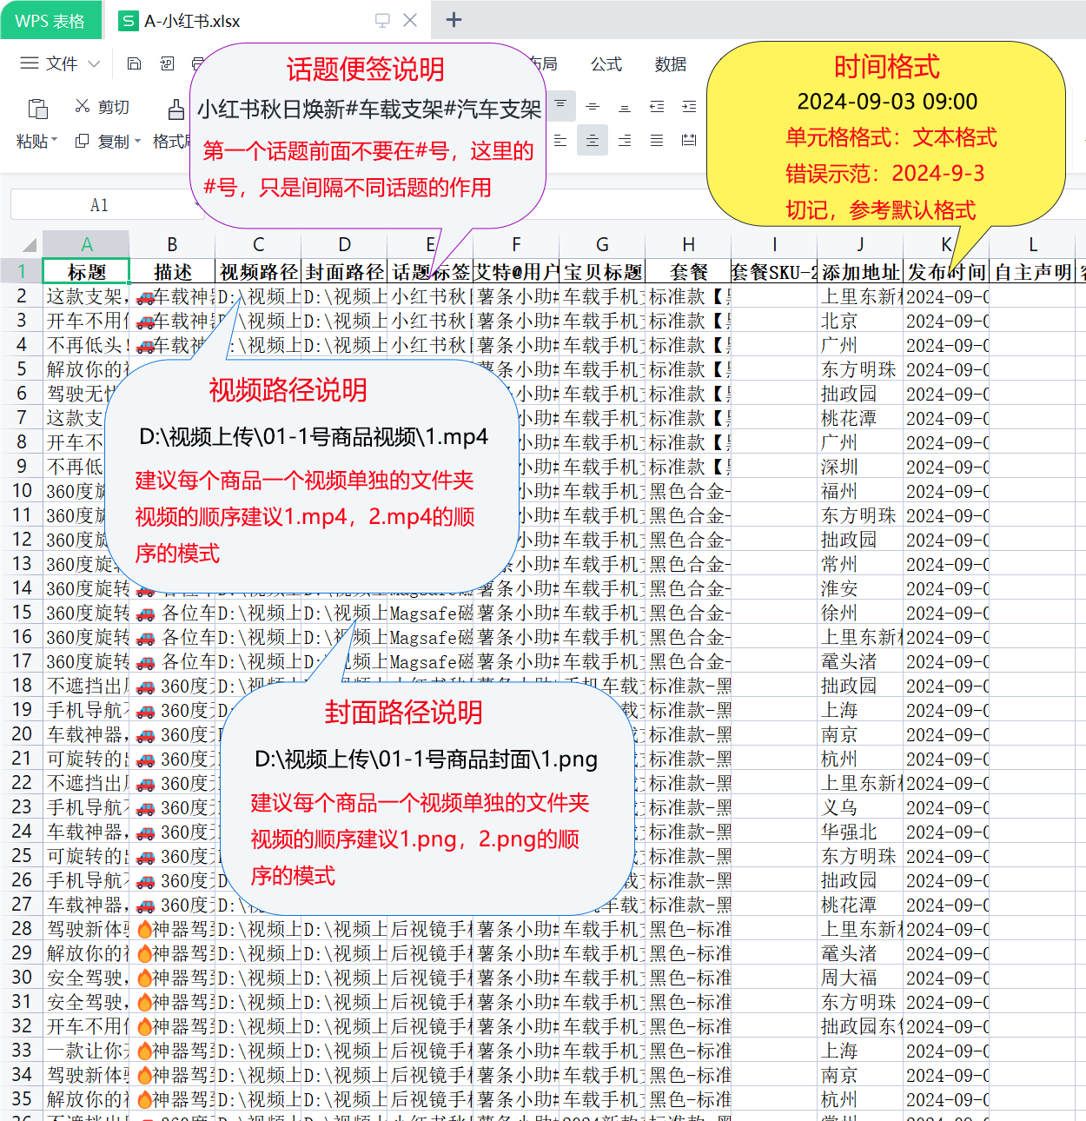Click the Paste clipboard icon

pos(37,109)
